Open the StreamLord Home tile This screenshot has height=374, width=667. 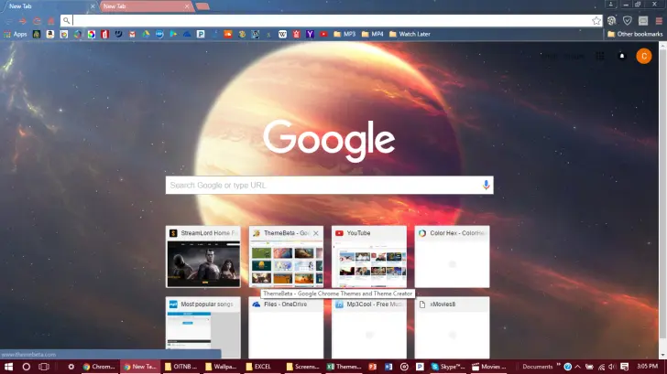tap(202, 257)
